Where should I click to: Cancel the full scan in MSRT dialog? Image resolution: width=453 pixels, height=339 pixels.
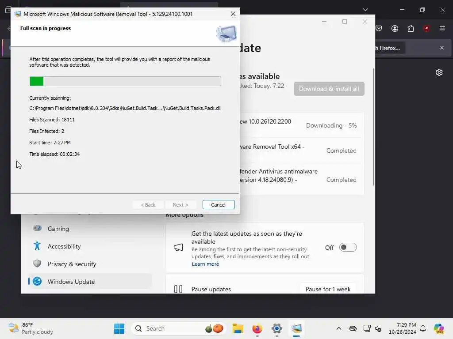coord(219,205)
